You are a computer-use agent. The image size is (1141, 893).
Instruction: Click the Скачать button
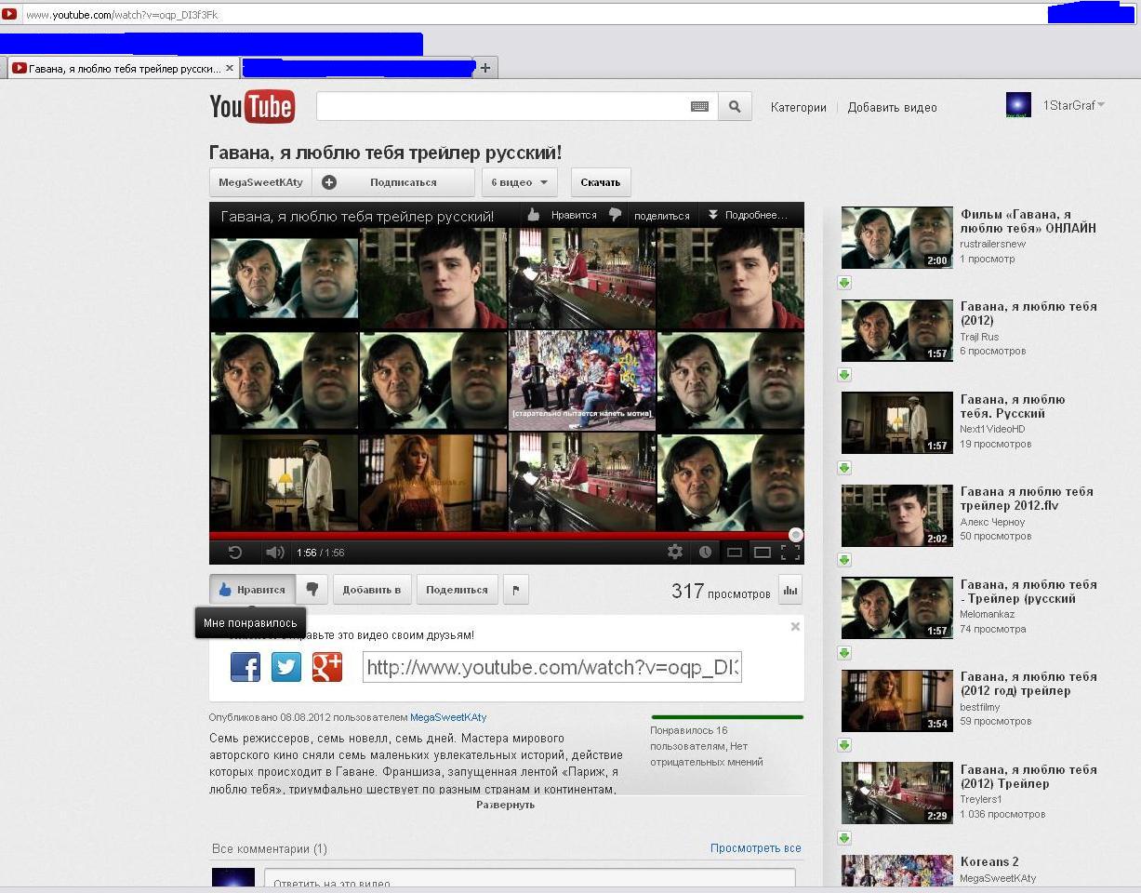coord(601,182)
